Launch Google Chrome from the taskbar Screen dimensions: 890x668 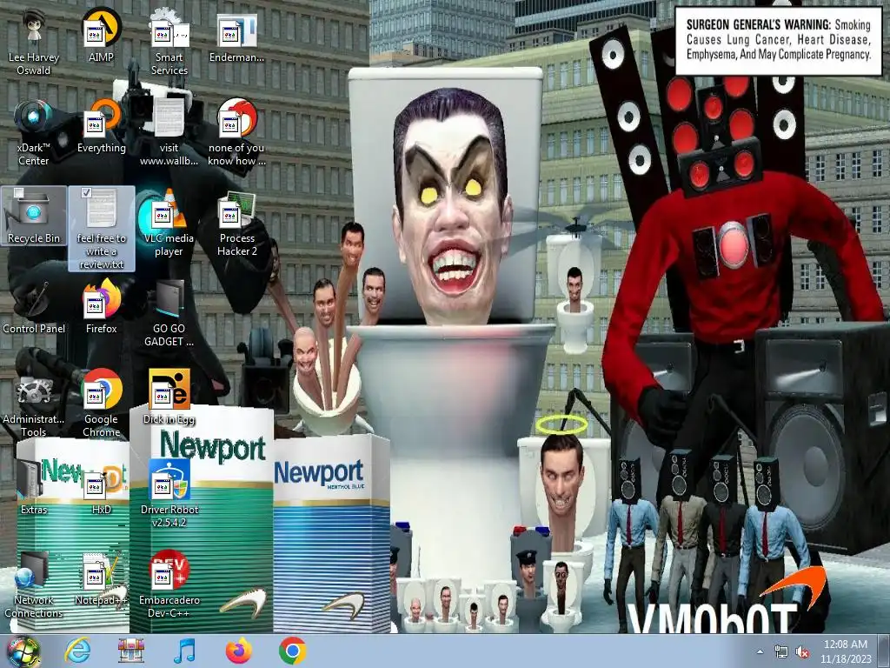(292, 651)
